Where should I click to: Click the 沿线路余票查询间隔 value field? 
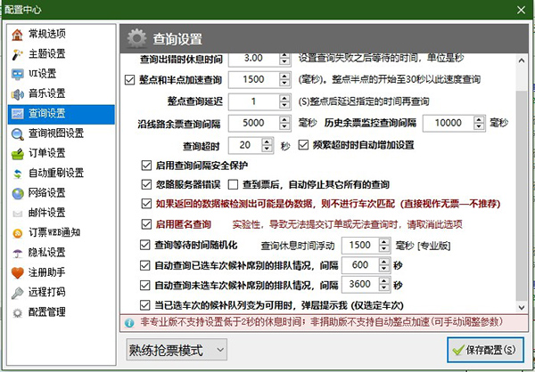(253, 123)
